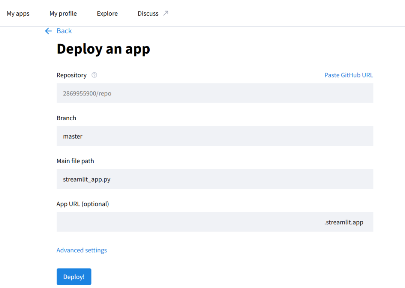Click the external link arrow beside Discuss
Image resolution: width=405 pixels, height=288 pixels.
(166, 13)
